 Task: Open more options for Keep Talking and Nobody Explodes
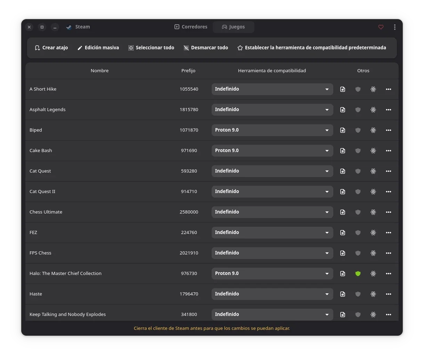[x=389, y=315]
